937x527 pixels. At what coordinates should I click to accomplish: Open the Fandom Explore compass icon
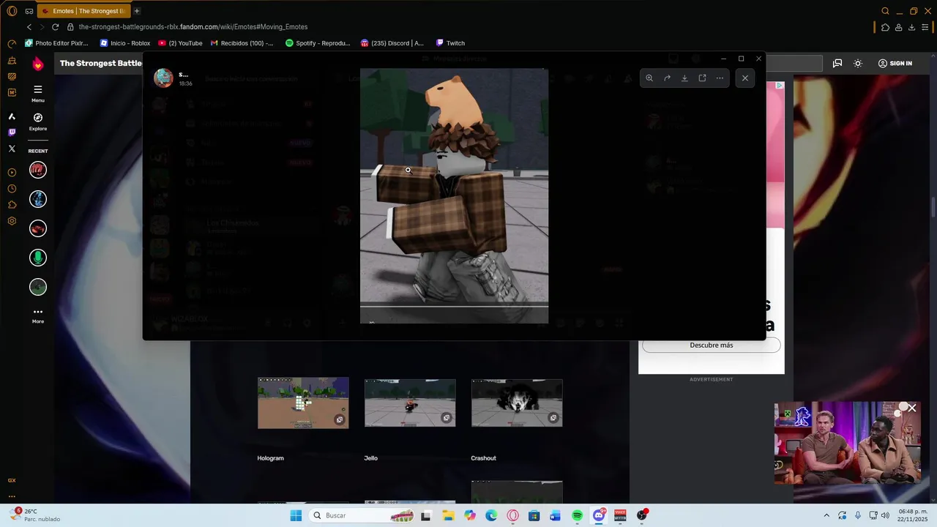pyautogui.click(x=38, y=121)
